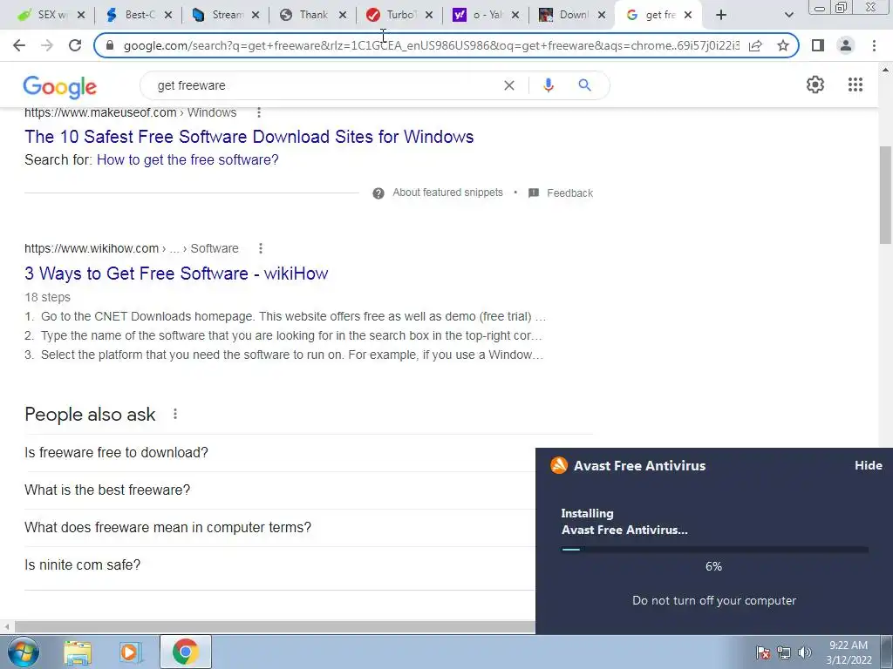Close the 'Stream' tab
The image size is (893, 669).
click(x=256, y=15)
